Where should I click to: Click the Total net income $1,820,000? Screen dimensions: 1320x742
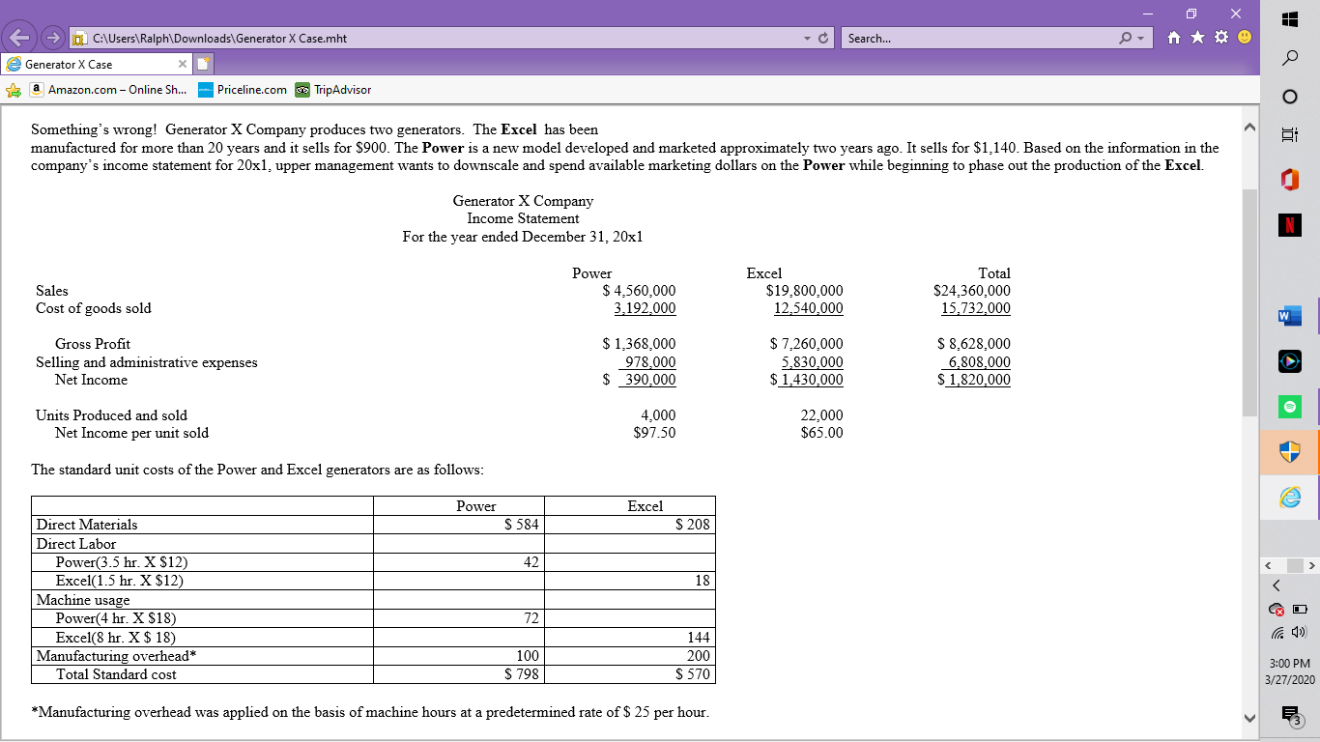pos(974,381)
